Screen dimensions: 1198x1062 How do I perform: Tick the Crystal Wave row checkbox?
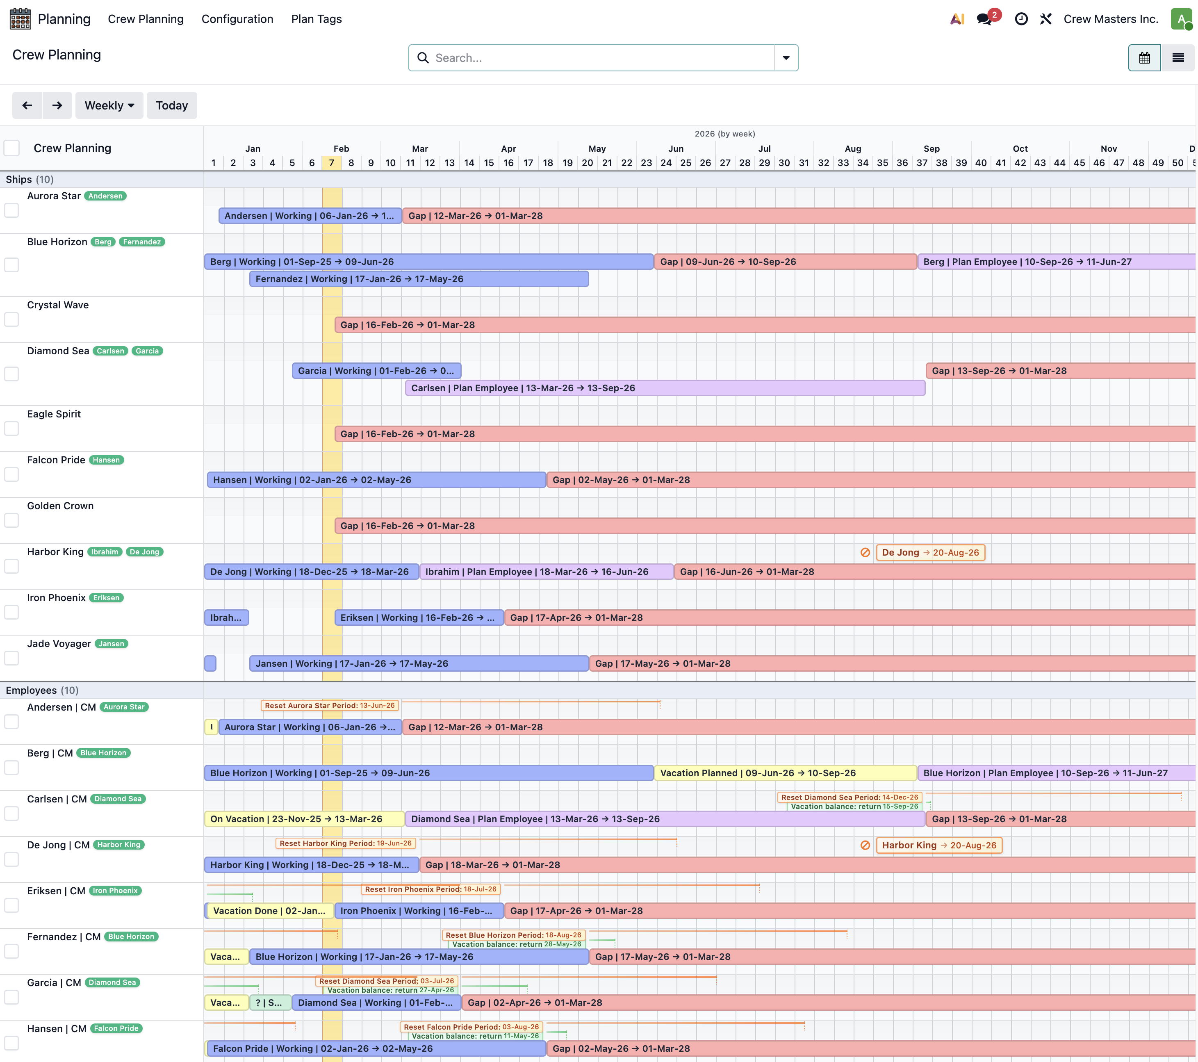click(x=12, y=319)
